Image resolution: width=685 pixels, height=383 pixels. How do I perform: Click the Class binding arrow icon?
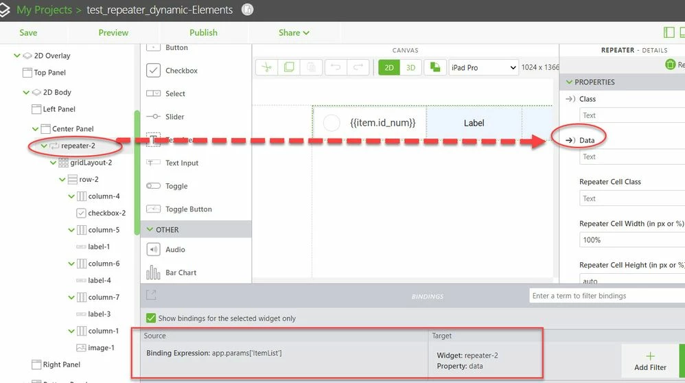click(x=570, y=99)
